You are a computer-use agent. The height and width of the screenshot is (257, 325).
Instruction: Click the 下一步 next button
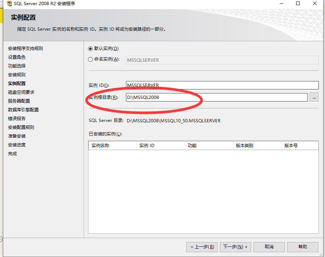click(x=236, y=247)
